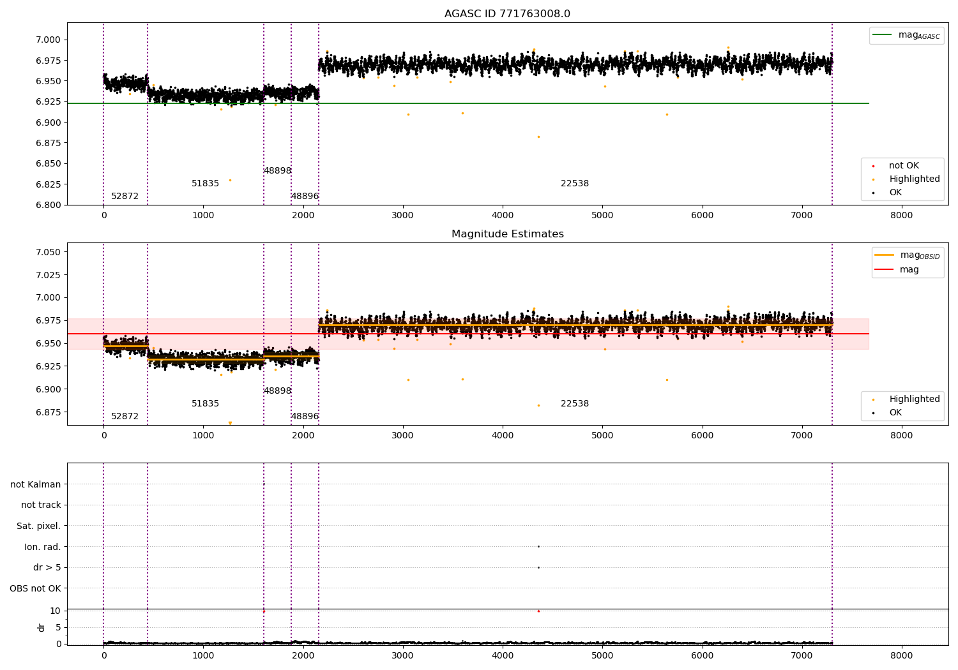Click the 5 tick label on dr axis
This screenshot has width=958, height=670.
point(58,627)
